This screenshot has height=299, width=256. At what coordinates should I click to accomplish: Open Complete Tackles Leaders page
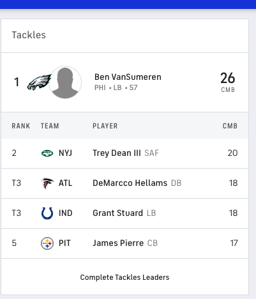[124, 277]
